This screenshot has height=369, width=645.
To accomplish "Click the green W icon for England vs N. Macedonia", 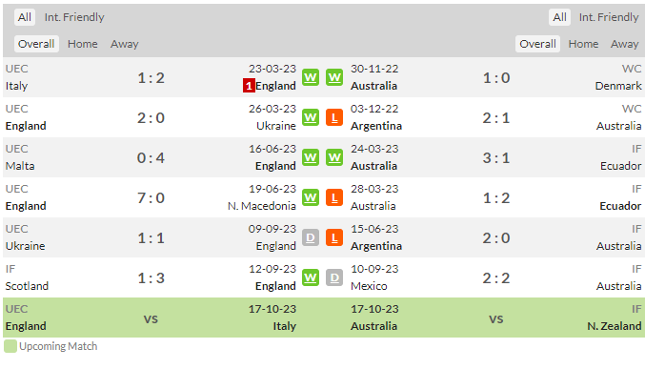I will tap(311, 197).
